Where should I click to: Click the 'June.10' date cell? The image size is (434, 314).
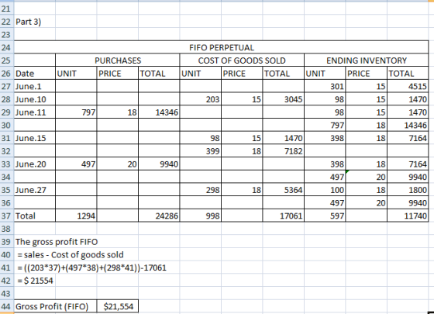point(34,99)
